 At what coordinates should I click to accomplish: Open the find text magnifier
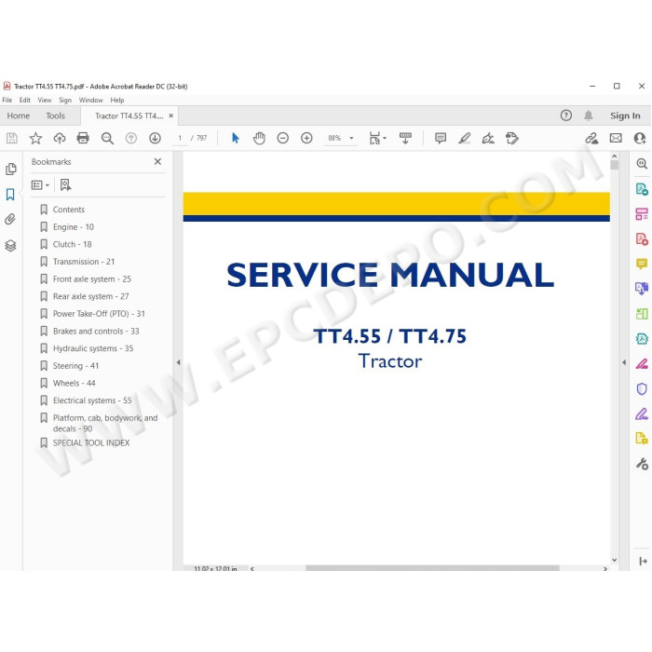pos(107,138)
